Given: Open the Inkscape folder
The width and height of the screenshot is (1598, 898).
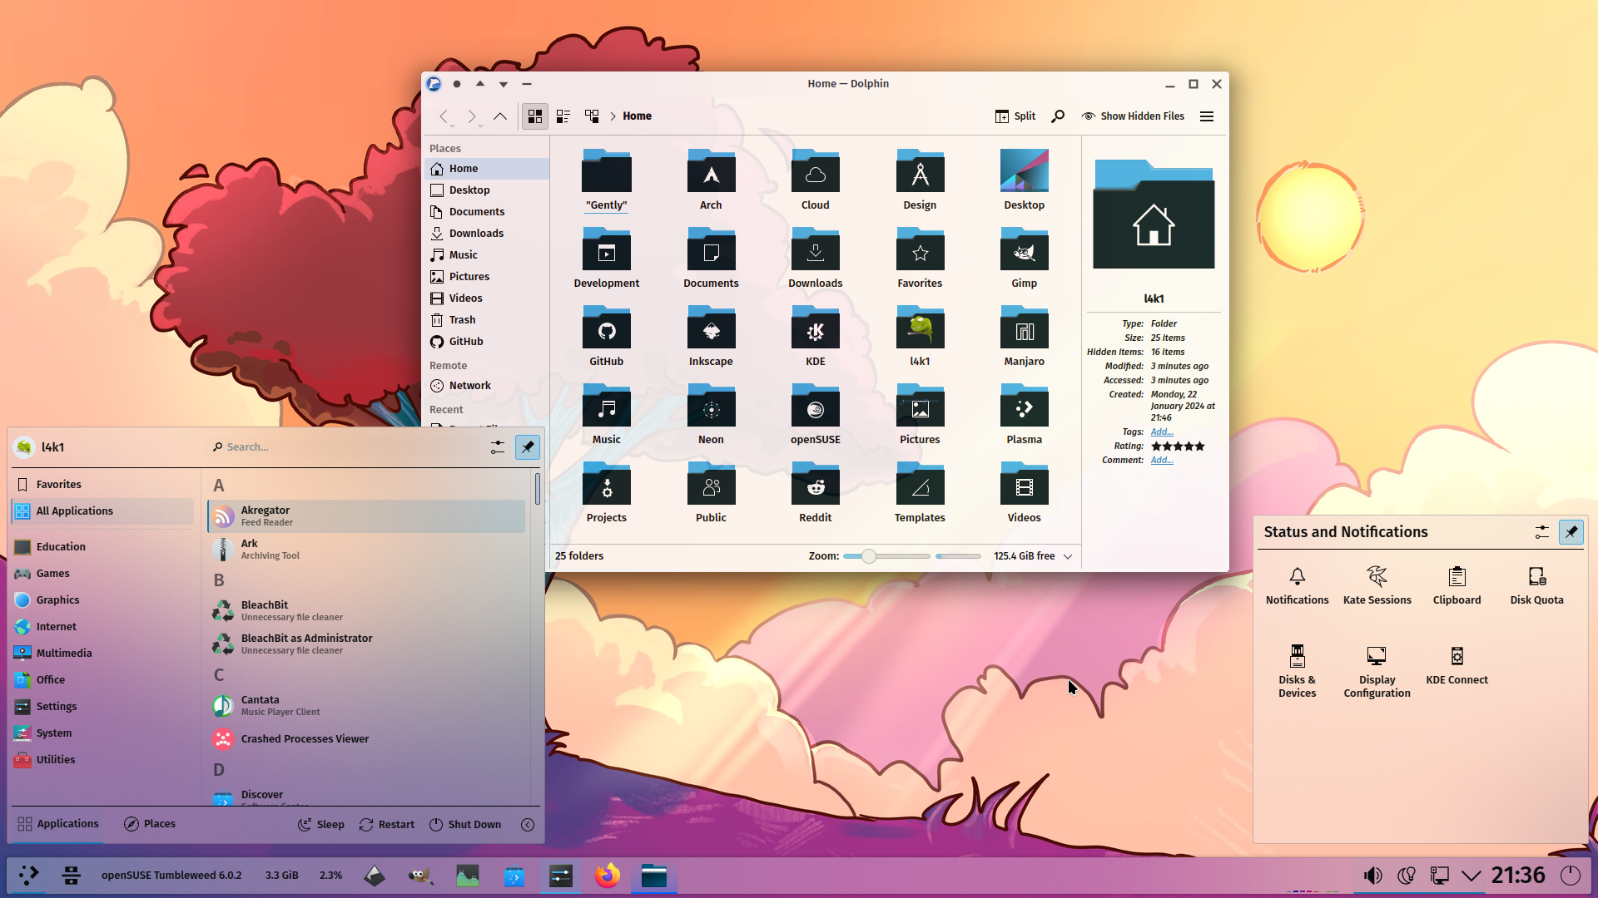Looking at the screenshot, I should [x=711, y=337].
